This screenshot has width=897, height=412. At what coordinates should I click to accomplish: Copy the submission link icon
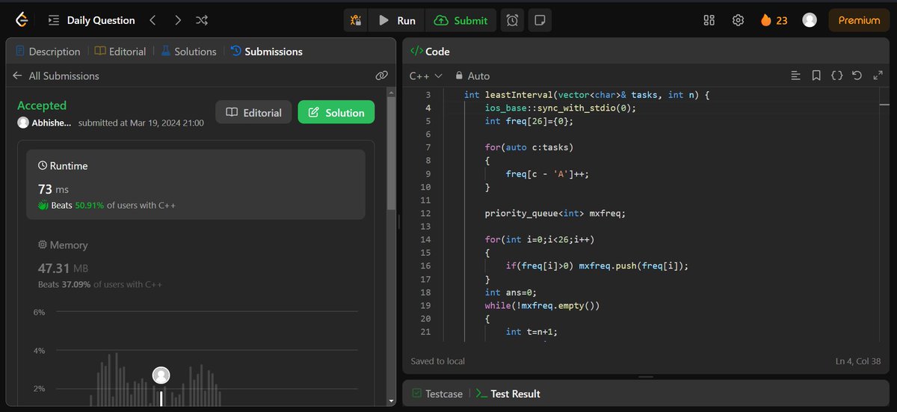[381, 76]
